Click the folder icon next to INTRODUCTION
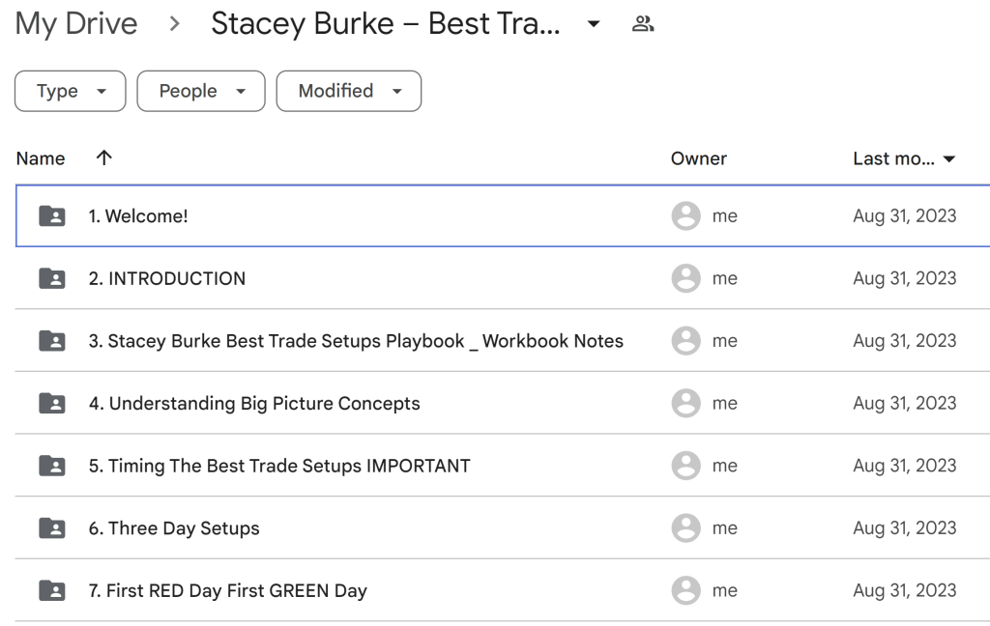The image size is (990, 626). 53,278
